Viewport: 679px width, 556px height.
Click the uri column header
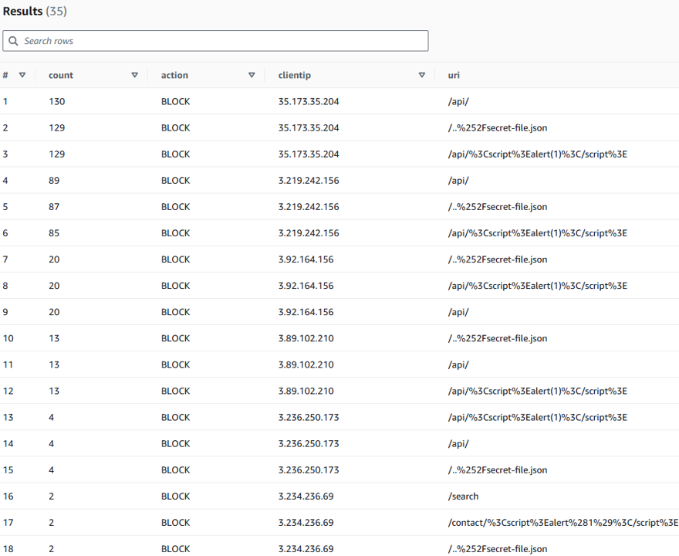point(454,75)
